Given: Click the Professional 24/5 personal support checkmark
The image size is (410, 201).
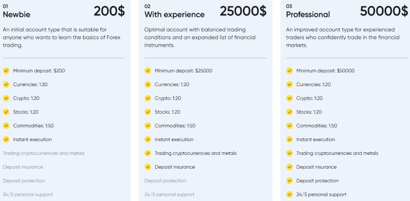Looking at the screenshot, I should pos(289,194).
